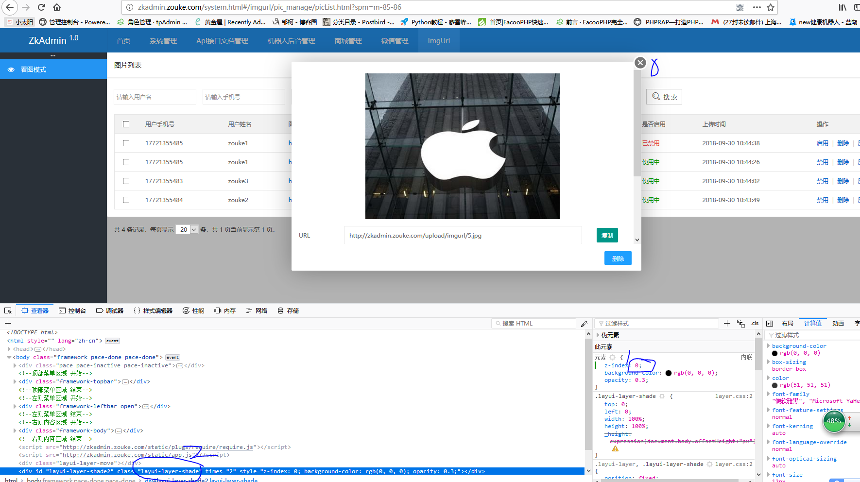Click the image URL text field
The image size is (860, 482).
(463, 235)
